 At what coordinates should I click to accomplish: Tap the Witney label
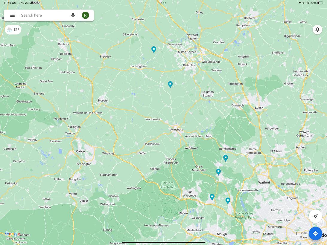33,140
